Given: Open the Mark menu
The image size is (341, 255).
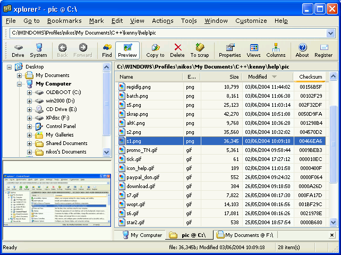Looking at the screenshot, I should [96, 21].
